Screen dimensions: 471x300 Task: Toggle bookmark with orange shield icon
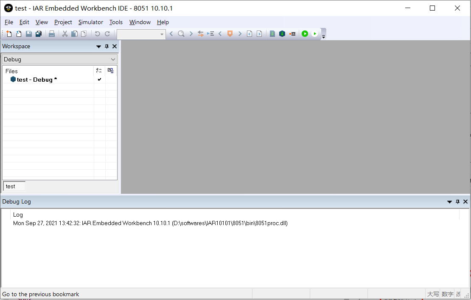pyautogui.click(x=230, y=34)
